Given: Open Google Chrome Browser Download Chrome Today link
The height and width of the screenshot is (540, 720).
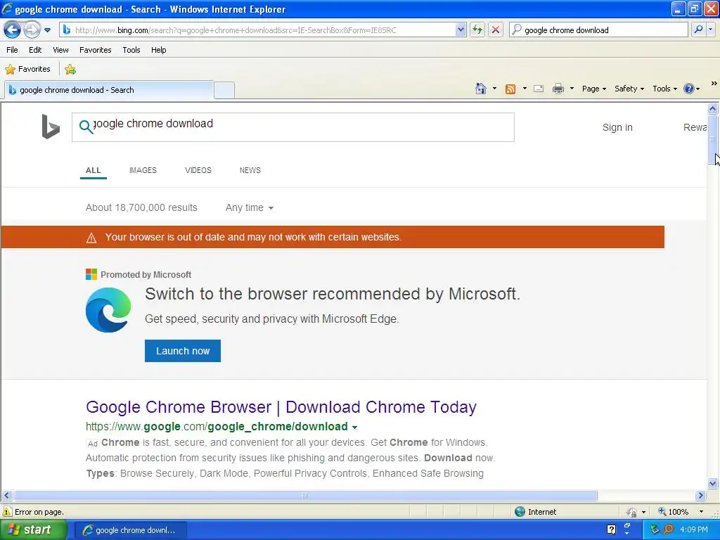Looking at the screenshot, I should click(281, 407).
